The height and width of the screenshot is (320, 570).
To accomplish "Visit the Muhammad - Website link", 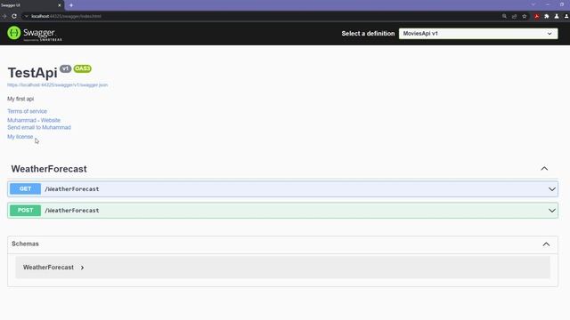I will [x=34, y=120].
